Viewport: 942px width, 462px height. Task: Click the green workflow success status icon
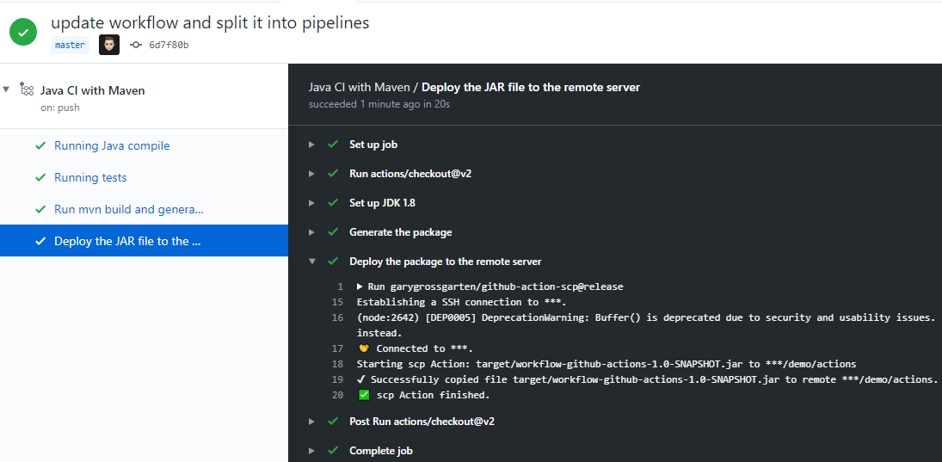coord(23,33)
